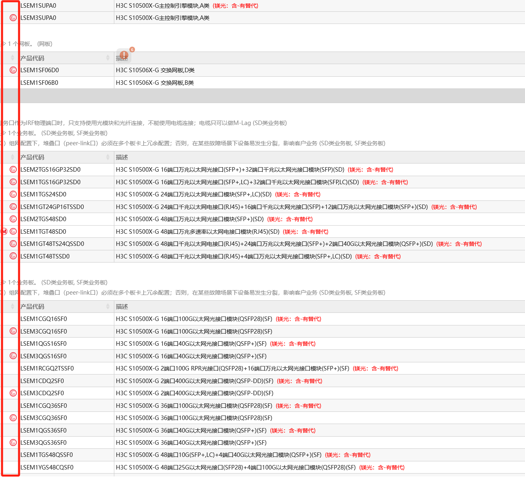The image size is (525, 478).
Task: Select product code LSEM3CDQ2SF0
Action: pos(42,393)
